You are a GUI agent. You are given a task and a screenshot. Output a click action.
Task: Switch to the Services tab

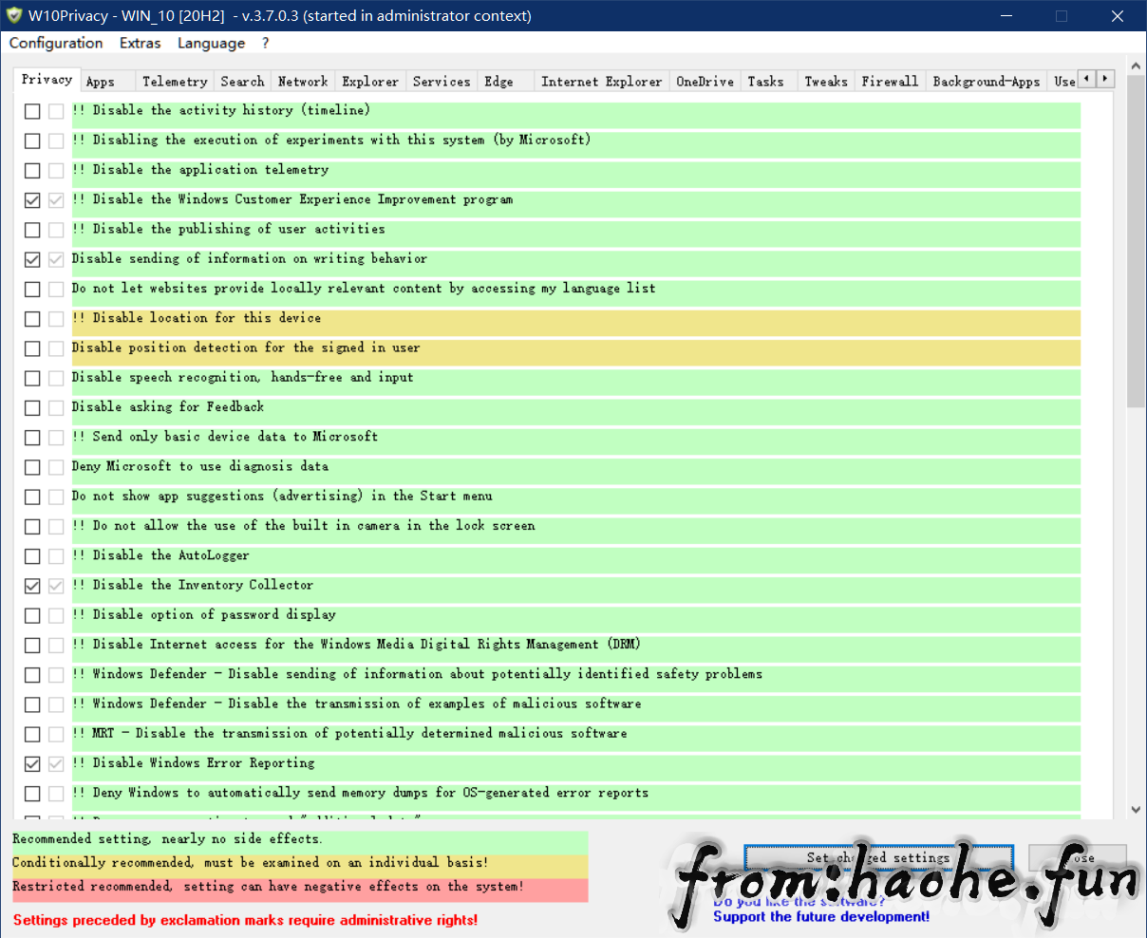coord(442,82)
